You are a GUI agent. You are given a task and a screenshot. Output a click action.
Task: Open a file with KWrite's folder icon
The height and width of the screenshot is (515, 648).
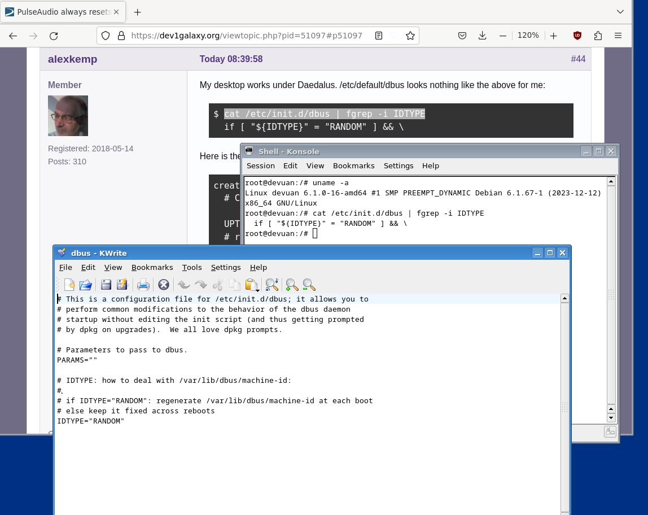coord(86,285)
